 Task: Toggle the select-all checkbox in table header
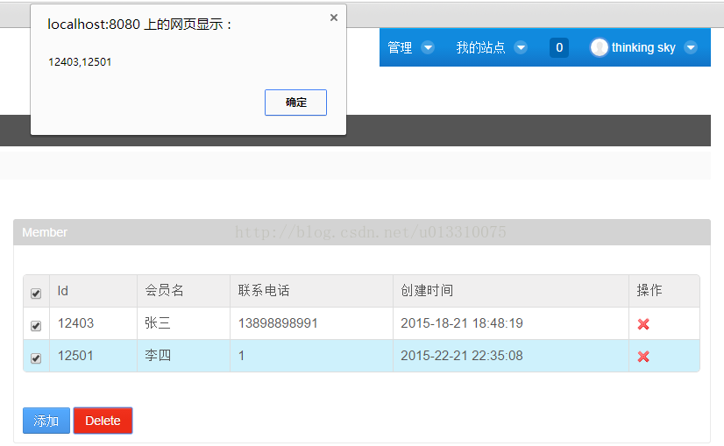36,294
